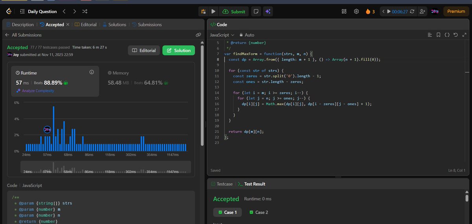Start the timer play icon at 00:06:27

click(389, 11)
